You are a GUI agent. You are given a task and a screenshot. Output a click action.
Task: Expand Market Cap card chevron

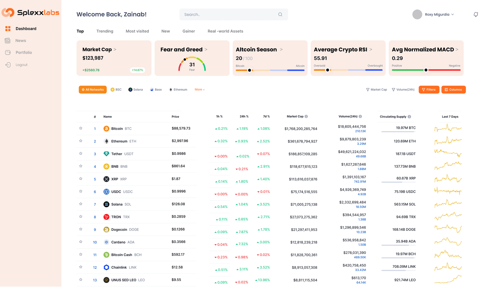pyautogui.click(x=115, y=50)
